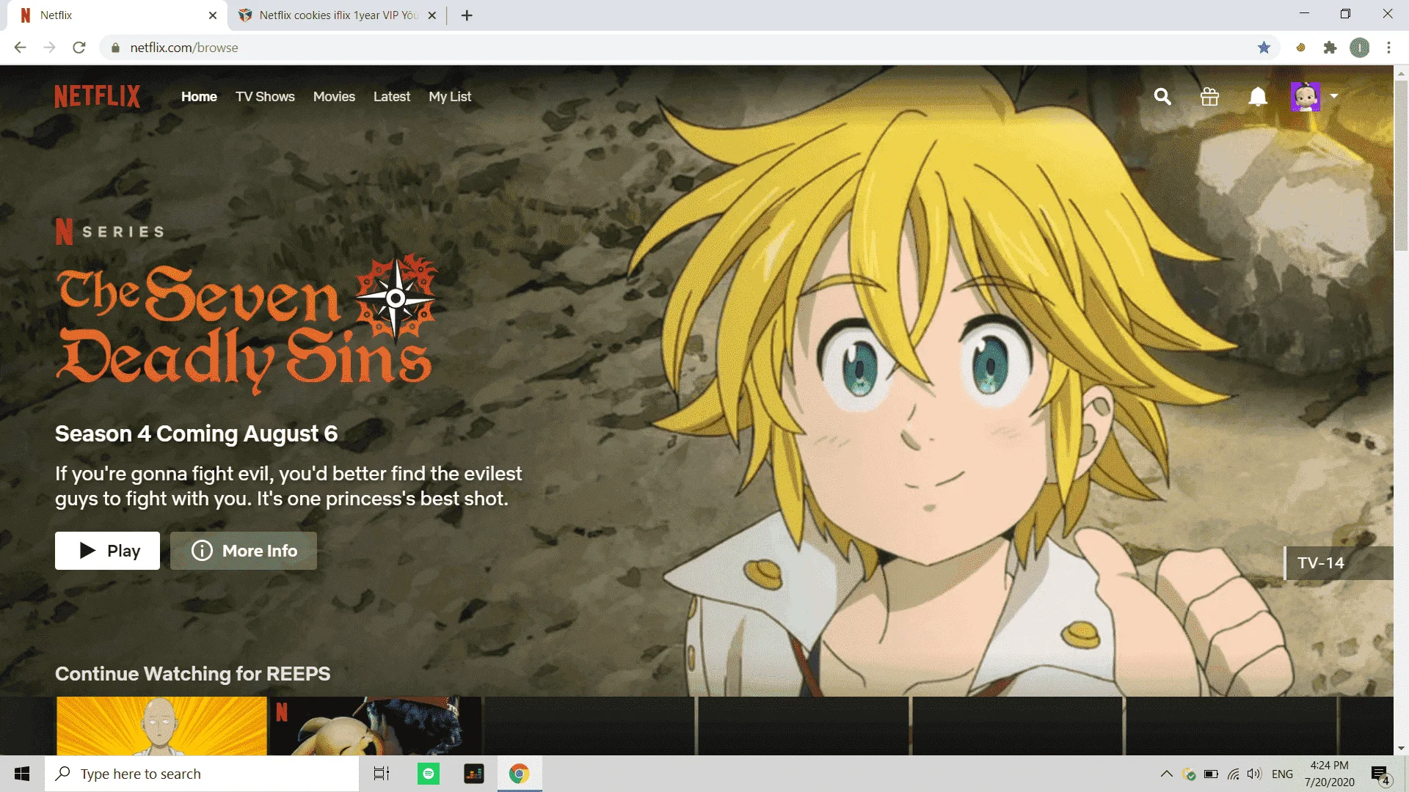
Task: Open the cookie extension icon
Action: (x=1300, y=48)
